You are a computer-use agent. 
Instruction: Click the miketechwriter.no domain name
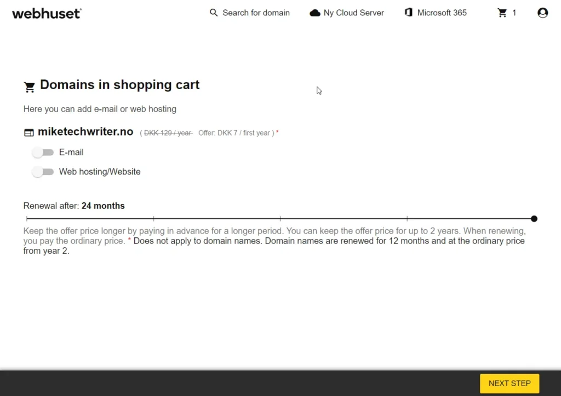pos(85,132)
